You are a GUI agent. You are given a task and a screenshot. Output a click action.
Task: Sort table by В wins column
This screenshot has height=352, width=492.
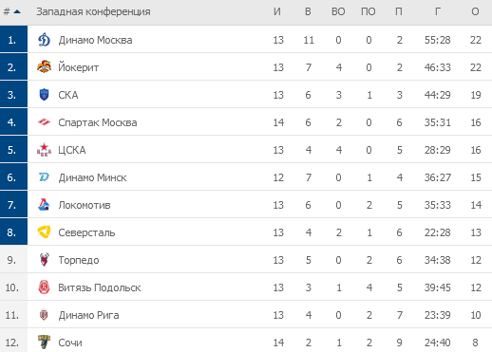308,11
